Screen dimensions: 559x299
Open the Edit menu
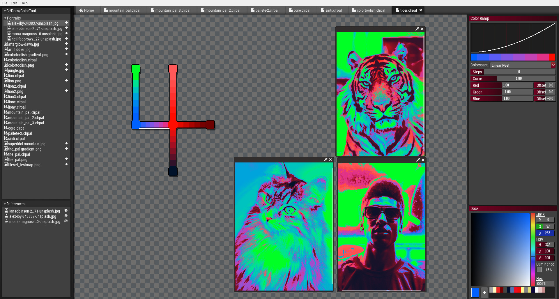point(13,3)
